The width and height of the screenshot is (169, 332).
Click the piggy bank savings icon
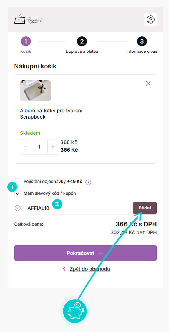(x=74, y=311)
